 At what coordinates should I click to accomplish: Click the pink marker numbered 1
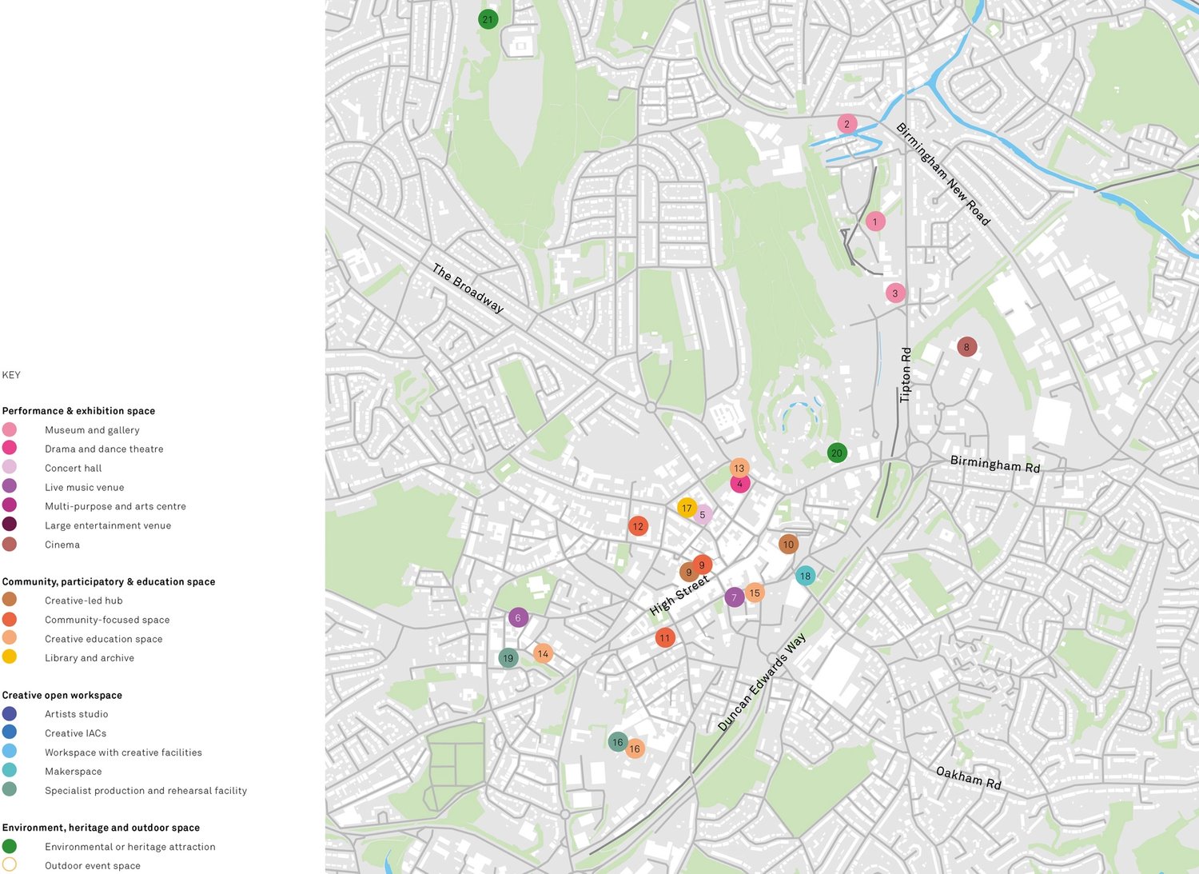click(875, 221)
